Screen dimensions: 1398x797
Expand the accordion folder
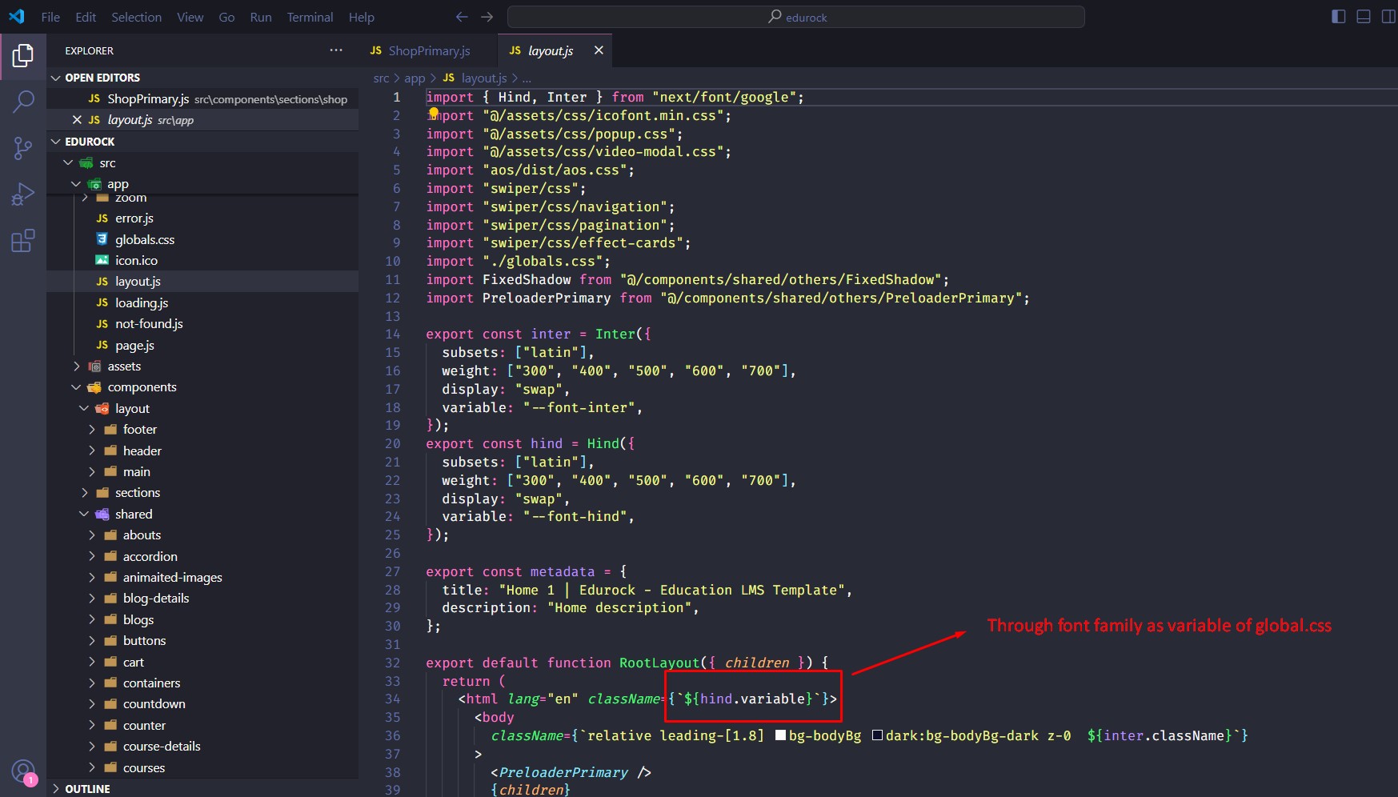click(x=202, y=556)
